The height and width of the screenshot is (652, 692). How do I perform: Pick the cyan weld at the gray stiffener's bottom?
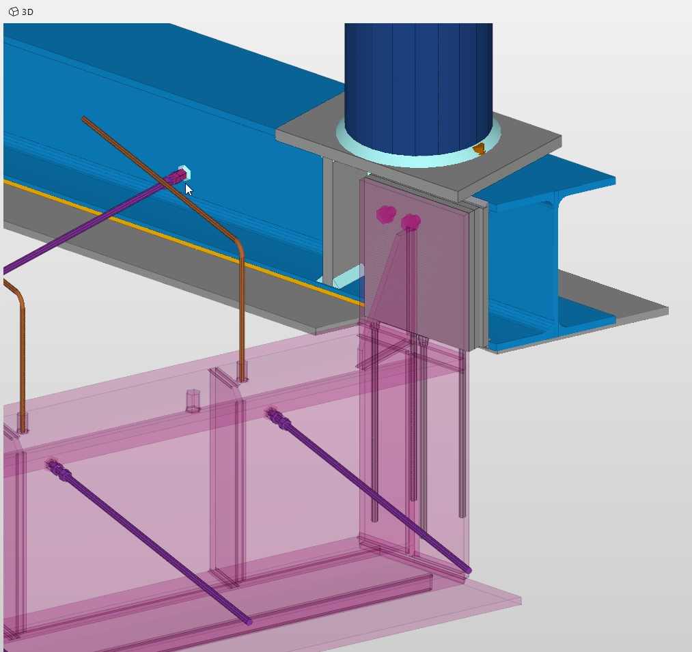click(348, 276)
